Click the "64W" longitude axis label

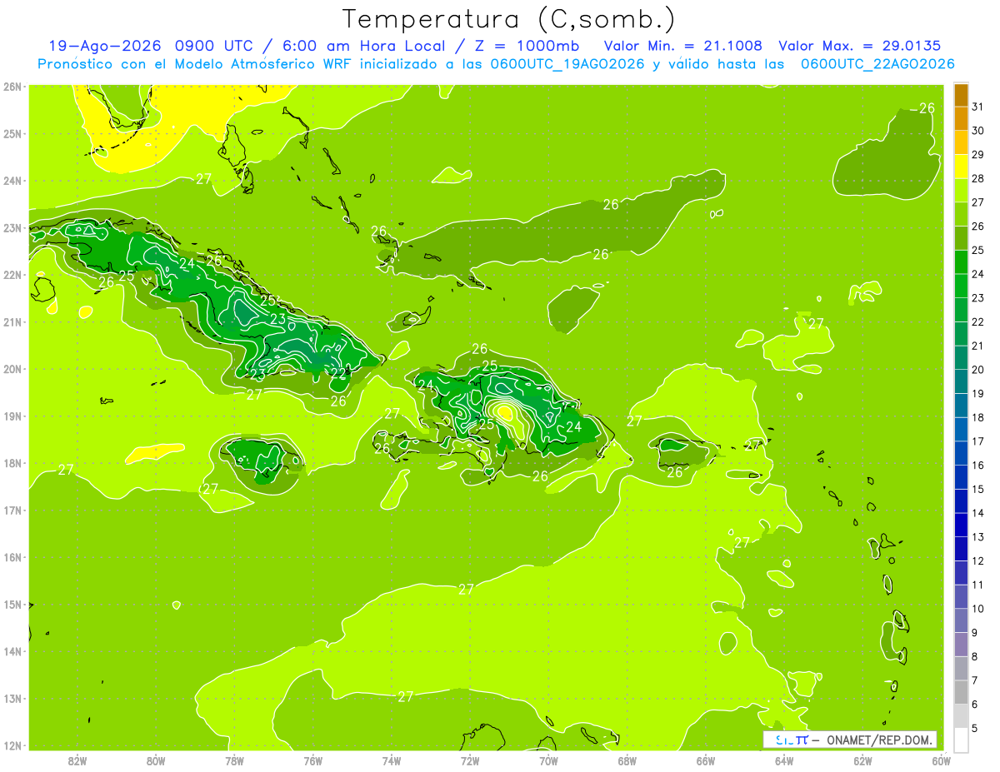coord(784,760)
